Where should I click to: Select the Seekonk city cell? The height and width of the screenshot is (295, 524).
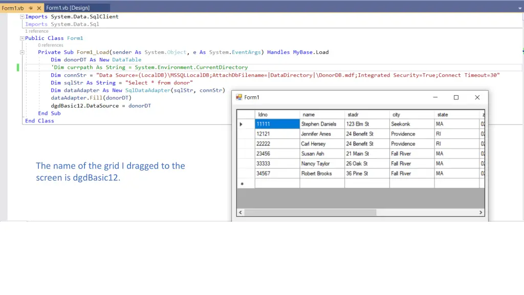point(412,124)
